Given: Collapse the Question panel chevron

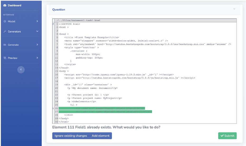Looking at the screenshot, I should pos(234,9).
